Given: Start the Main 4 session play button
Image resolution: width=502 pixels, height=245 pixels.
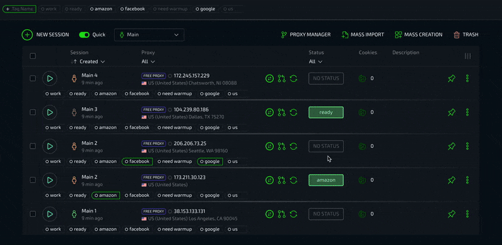Looking at the screenshot, I should tap(50, 78).
